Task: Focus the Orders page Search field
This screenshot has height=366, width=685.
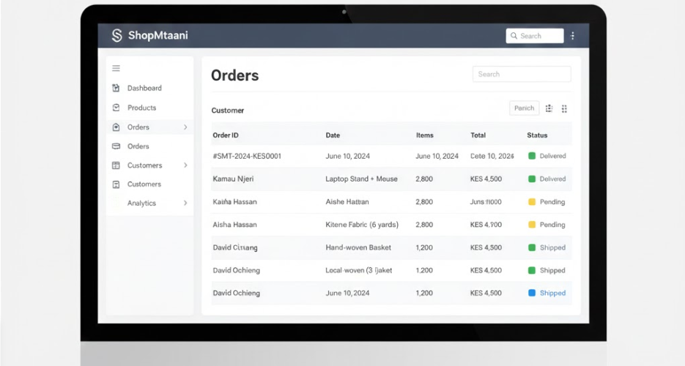Action: coord(522,74)
